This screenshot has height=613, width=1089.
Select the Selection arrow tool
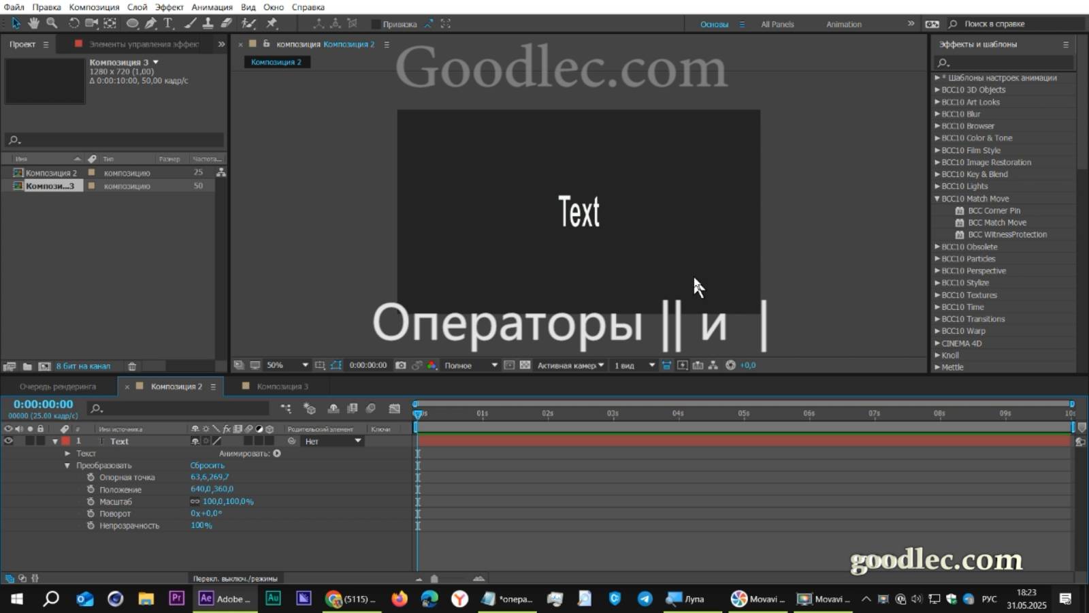(x=16, y=23)
